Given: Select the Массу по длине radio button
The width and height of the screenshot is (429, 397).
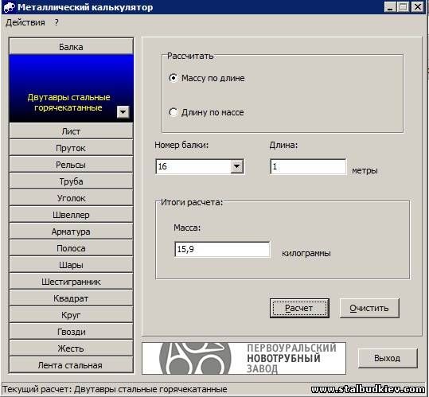Looking at the screenshot, I should (x=174, y=78).
